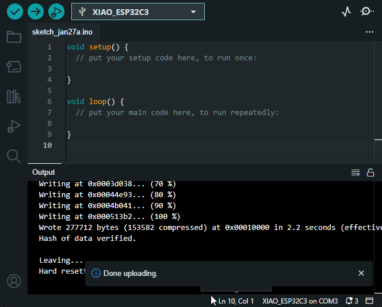Viewport: 382px width, 307px height.
Task: Dismiss the Done uploading notification
Action: tap(361, 273)
